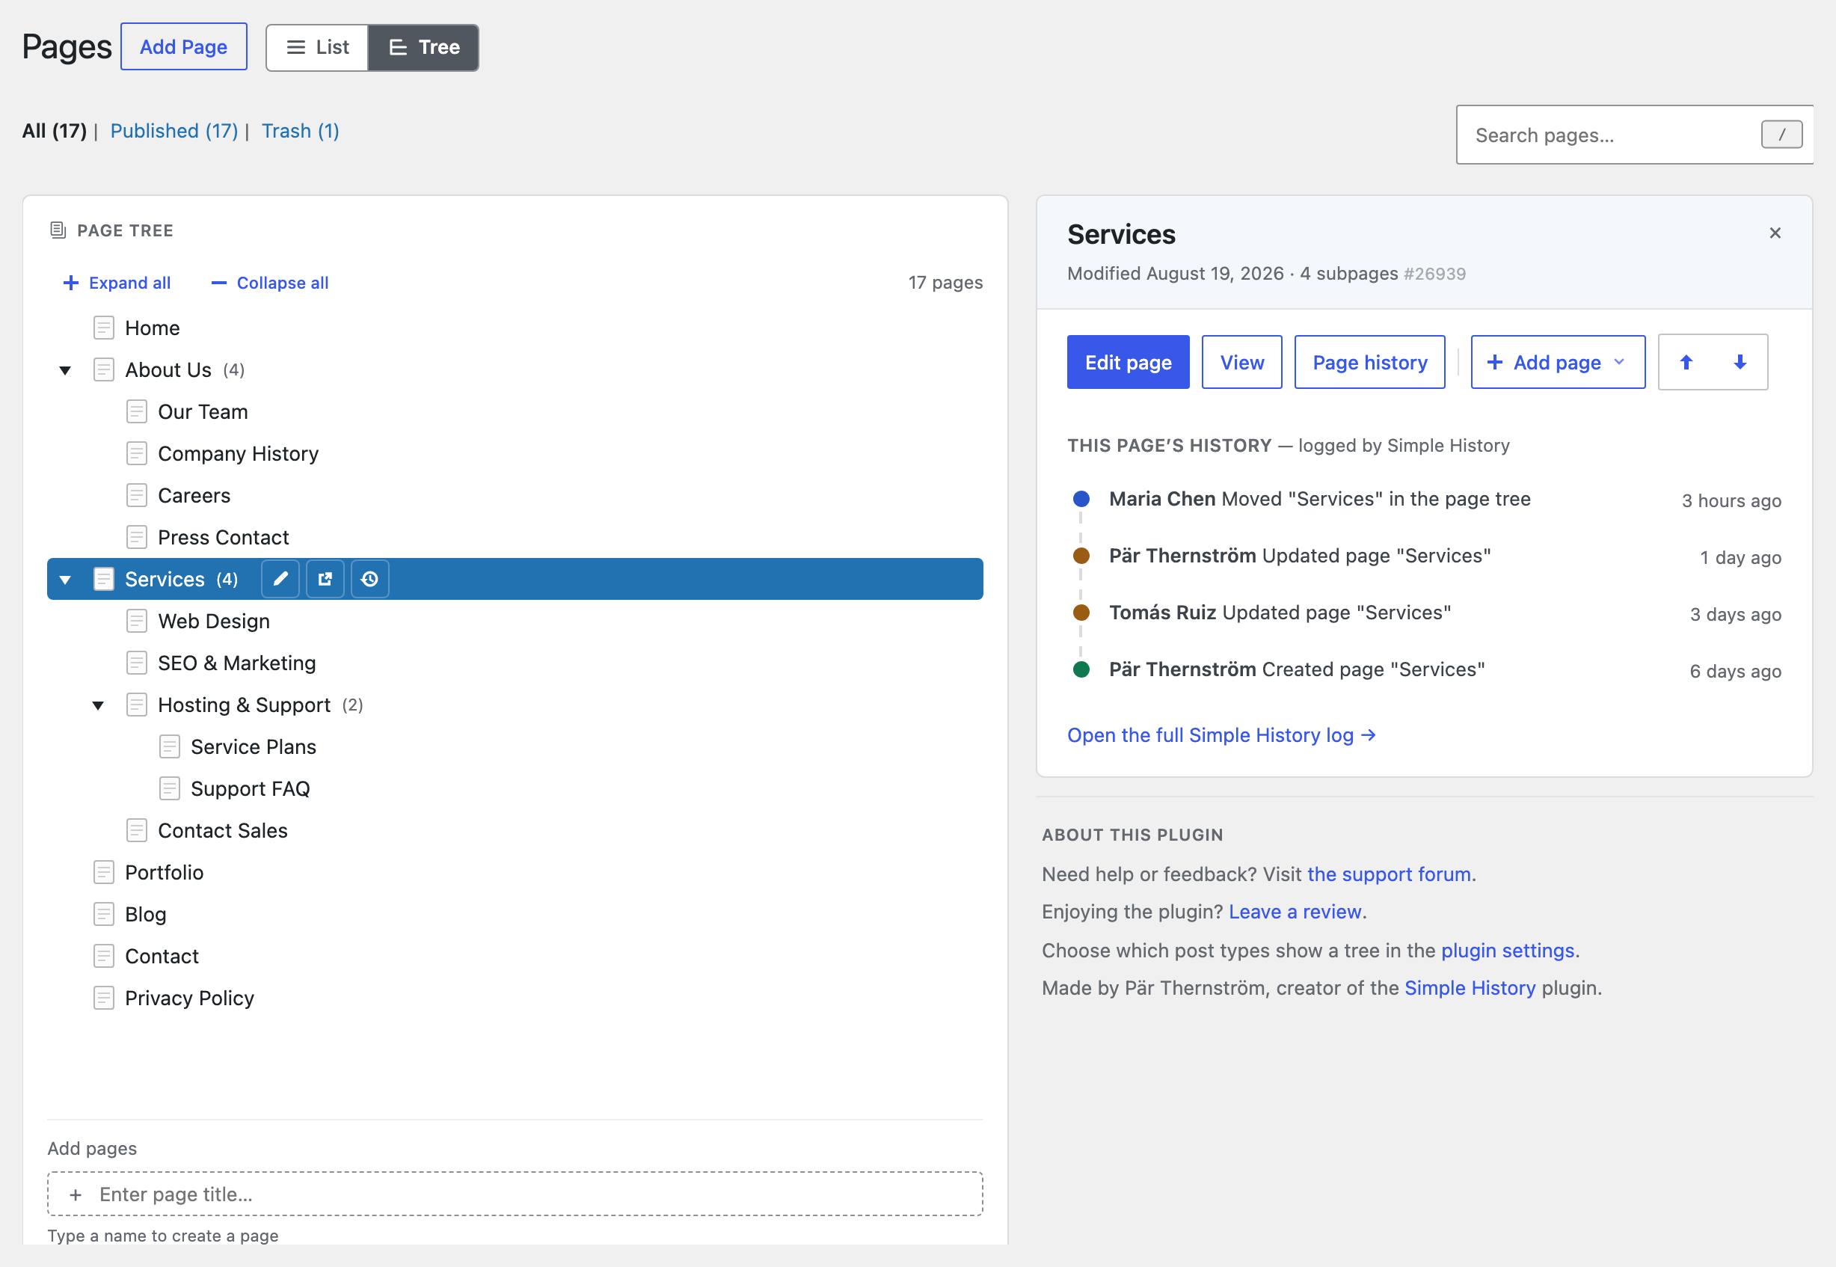1836x1267 pixels.
Task: Switch to Tree view
Action: coord(423,48)
